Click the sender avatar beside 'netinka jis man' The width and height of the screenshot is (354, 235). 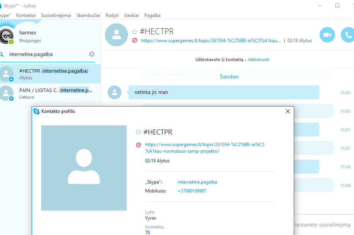point(115,92)
